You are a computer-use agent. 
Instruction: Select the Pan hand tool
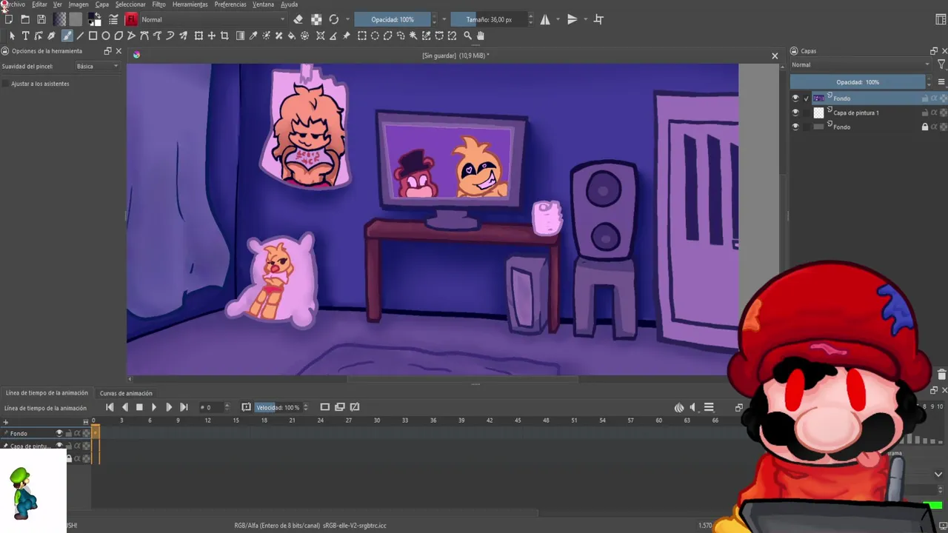481,36
